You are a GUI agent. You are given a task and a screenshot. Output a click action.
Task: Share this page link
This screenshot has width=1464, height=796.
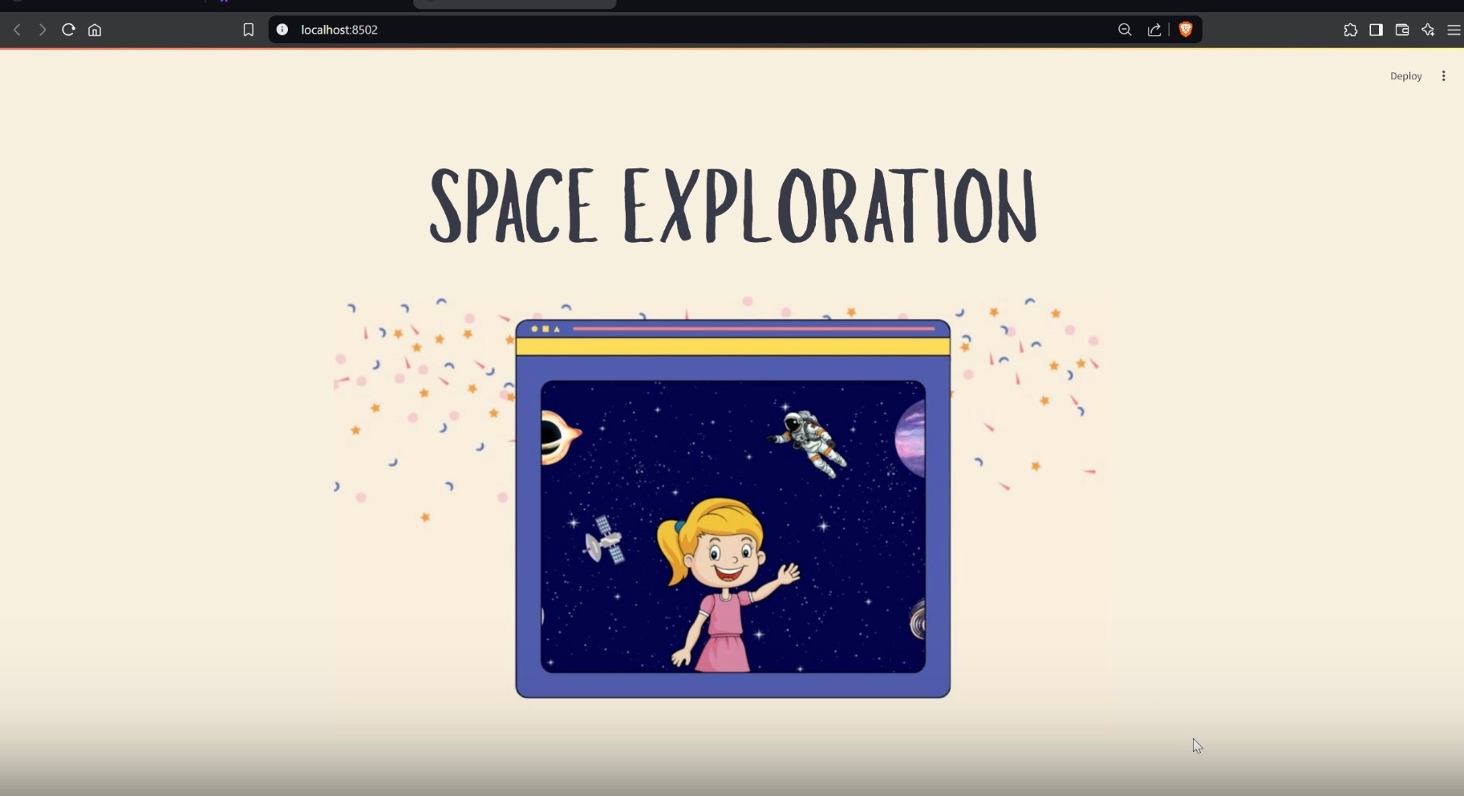coord(1154,30)
